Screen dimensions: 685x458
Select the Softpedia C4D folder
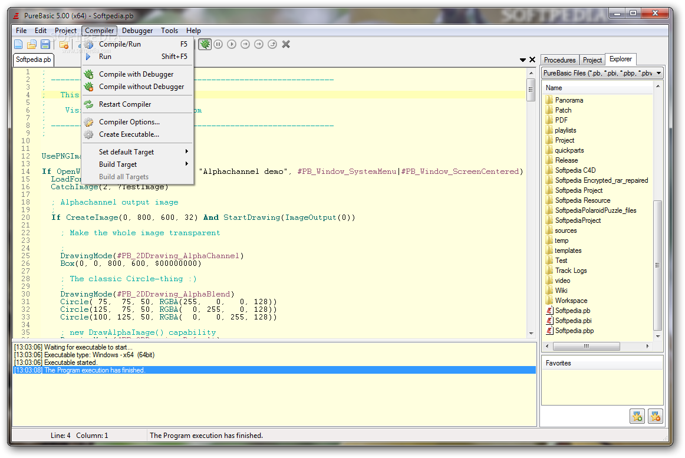coord(575,170)
